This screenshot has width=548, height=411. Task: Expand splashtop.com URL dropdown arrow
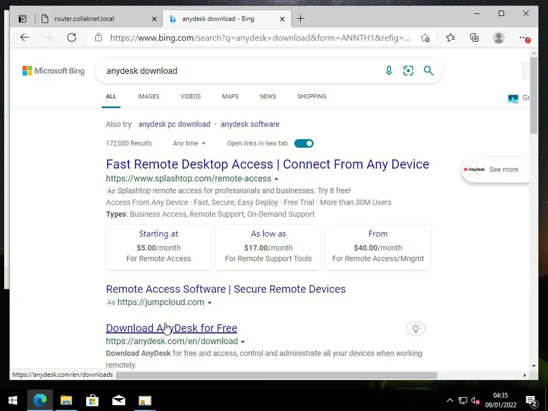(276, 179)
